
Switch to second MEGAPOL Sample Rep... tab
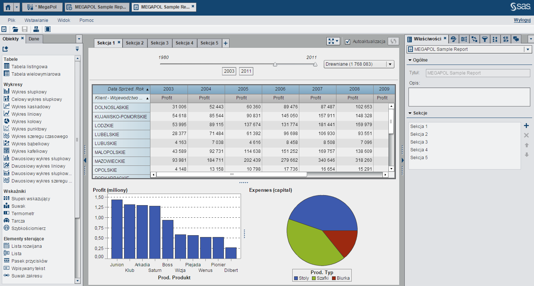coord(97,7)
